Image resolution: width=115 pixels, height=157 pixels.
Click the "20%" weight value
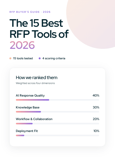pyautogui.click(x=96, y=119)
